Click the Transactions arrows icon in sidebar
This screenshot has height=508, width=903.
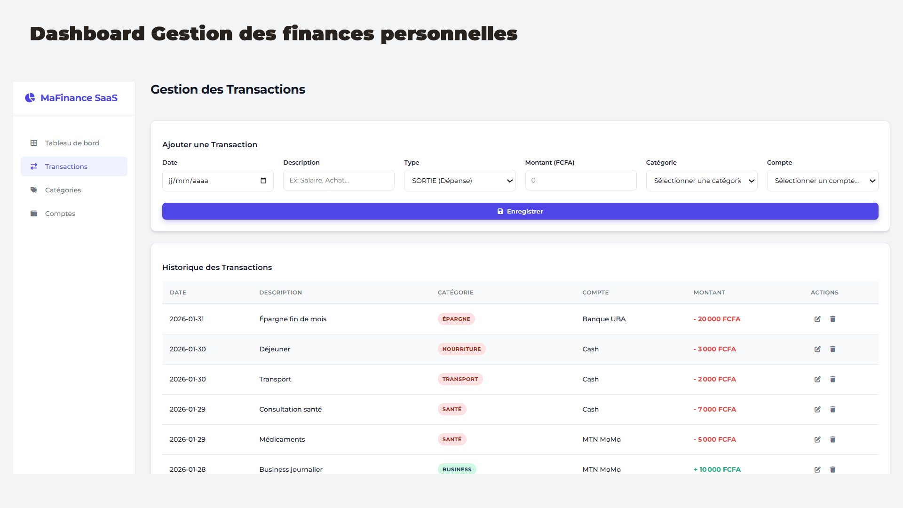(x=33, y=166)
